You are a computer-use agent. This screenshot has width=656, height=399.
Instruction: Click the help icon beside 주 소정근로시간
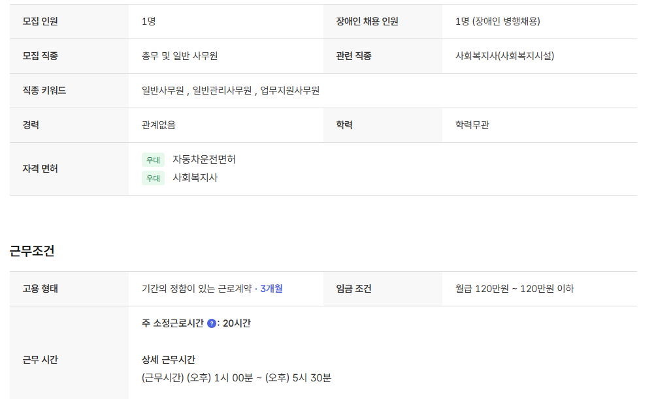212,323
